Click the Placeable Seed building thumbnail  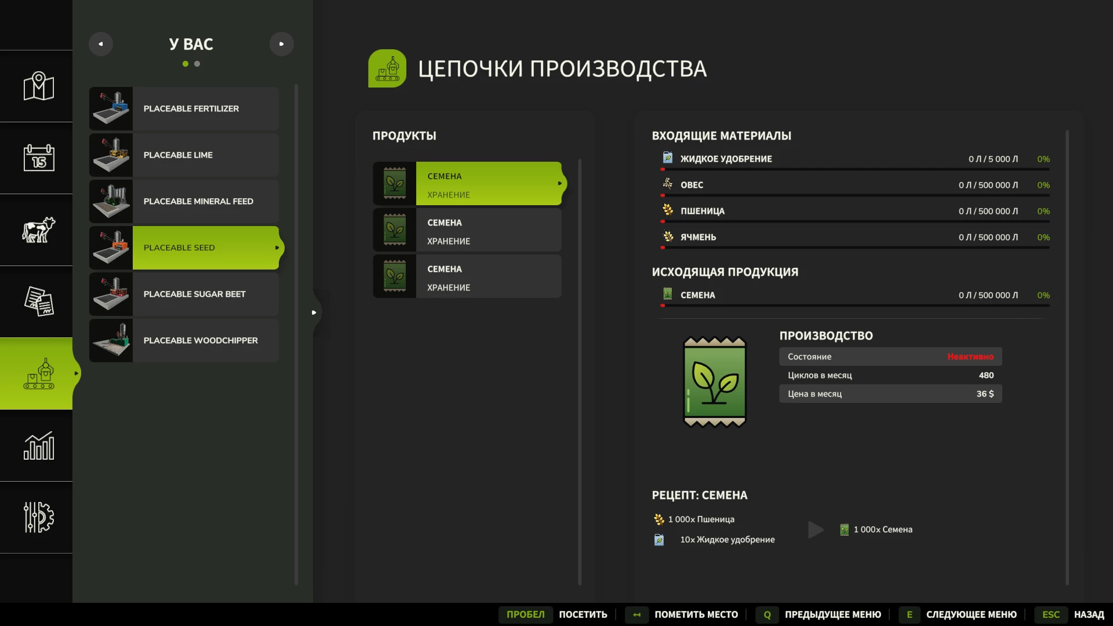click(111, 248)
